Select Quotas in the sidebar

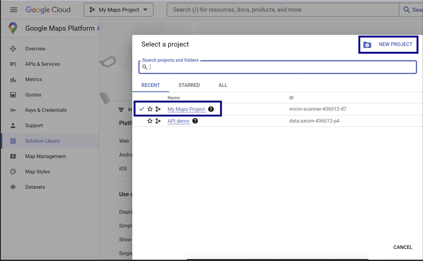coord(33,95)
